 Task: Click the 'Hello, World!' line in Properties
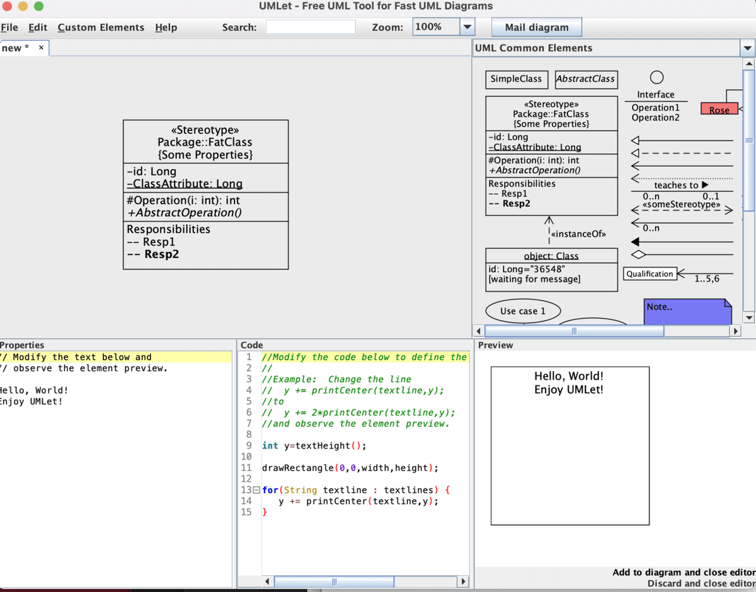[x=34, y=390]
